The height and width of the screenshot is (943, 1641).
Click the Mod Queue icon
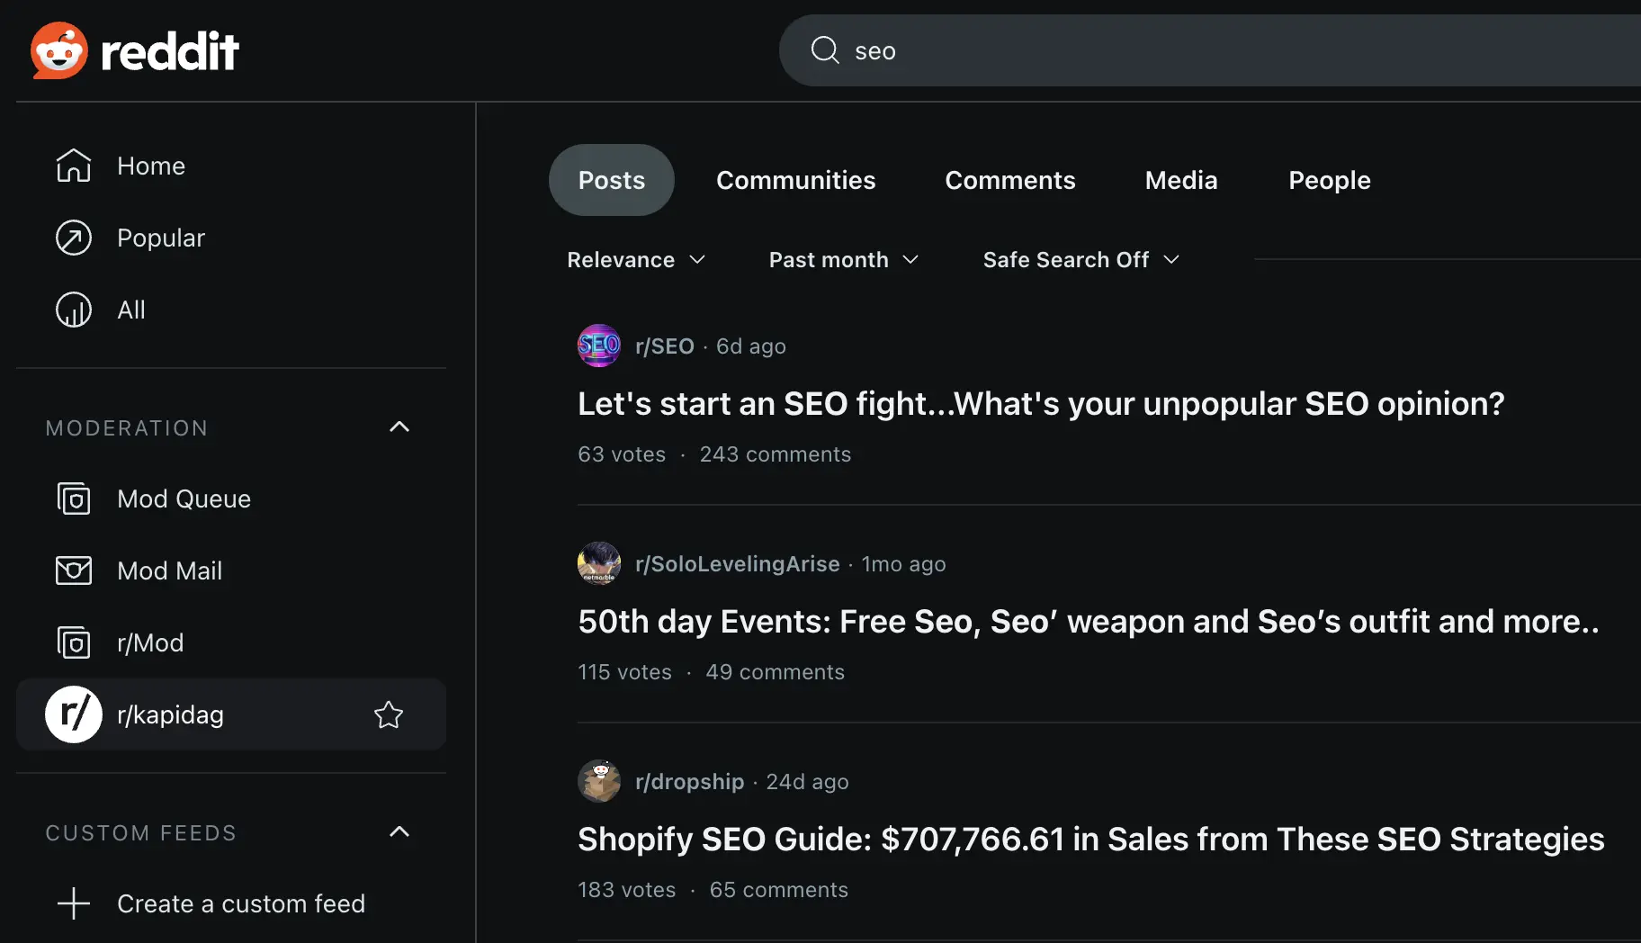74,498
